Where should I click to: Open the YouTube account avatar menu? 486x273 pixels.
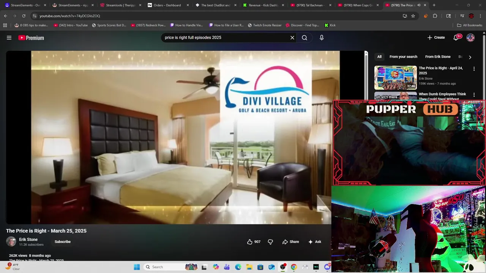pos(470,38)
